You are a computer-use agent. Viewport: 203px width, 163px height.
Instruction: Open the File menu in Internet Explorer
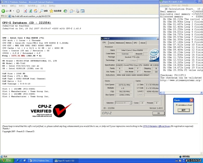[4, 6]
